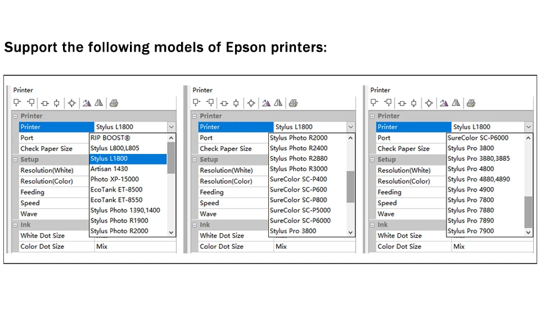
Task: Open Printer dropdown arrow in right panel
Action: 529,127
